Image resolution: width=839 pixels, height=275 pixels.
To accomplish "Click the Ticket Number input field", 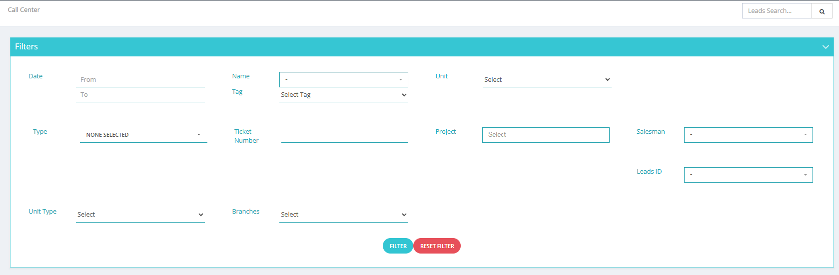I will click(x=344, y=135).
